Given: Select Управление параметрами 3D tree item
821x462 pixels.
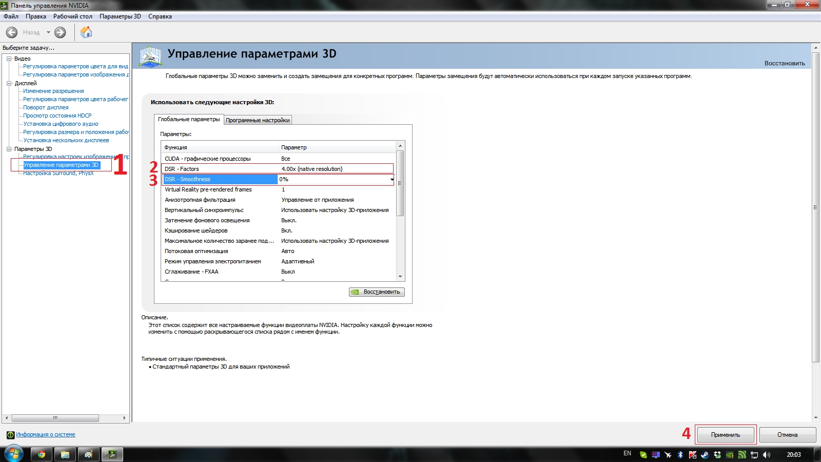Looking at the screenshot, I should coord(61,165).
